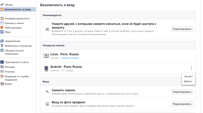Open Заблокировать settings page
203x113 pixels.
(x=13, y=28)
